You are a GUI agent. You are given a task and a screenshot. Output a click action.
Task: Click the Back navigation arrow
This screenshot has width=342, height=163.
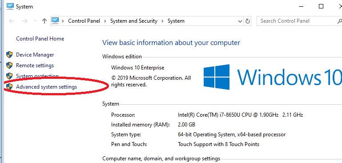point(12,21)
